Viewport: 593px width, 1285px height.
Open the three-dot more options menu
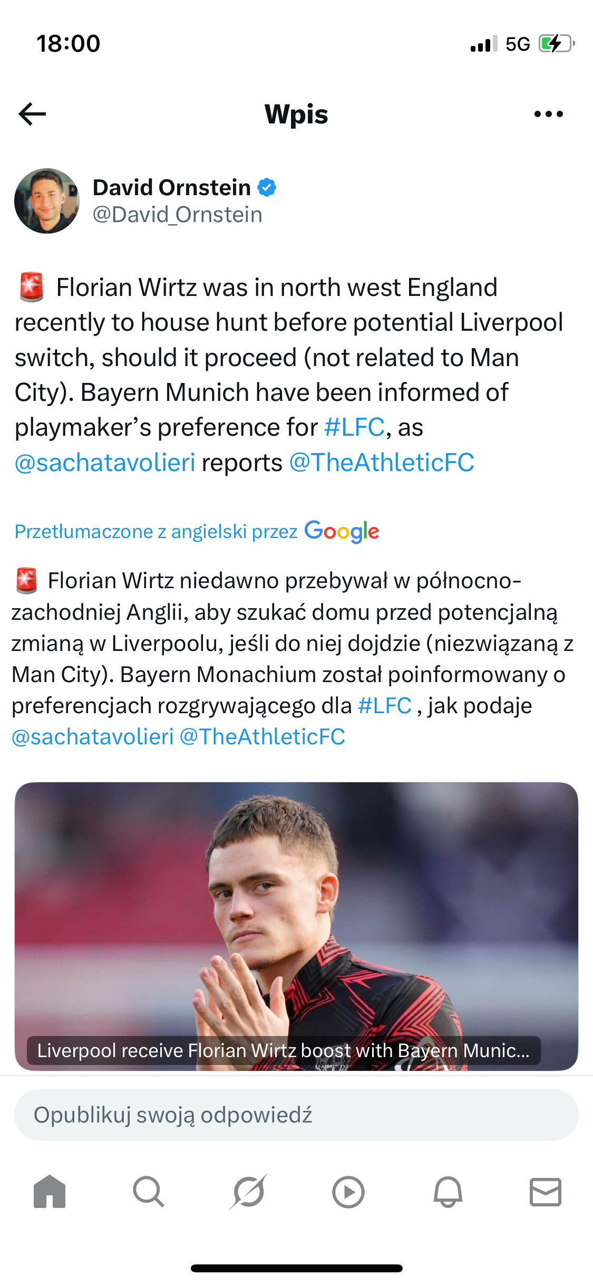548,114
